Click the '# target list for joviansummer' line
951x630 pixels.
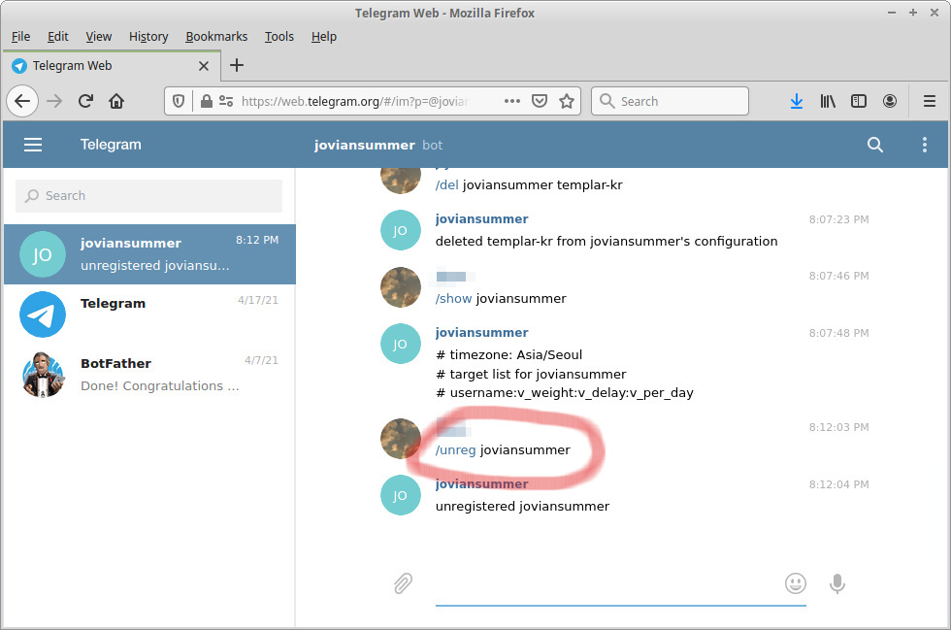click(x=531, y=374)
